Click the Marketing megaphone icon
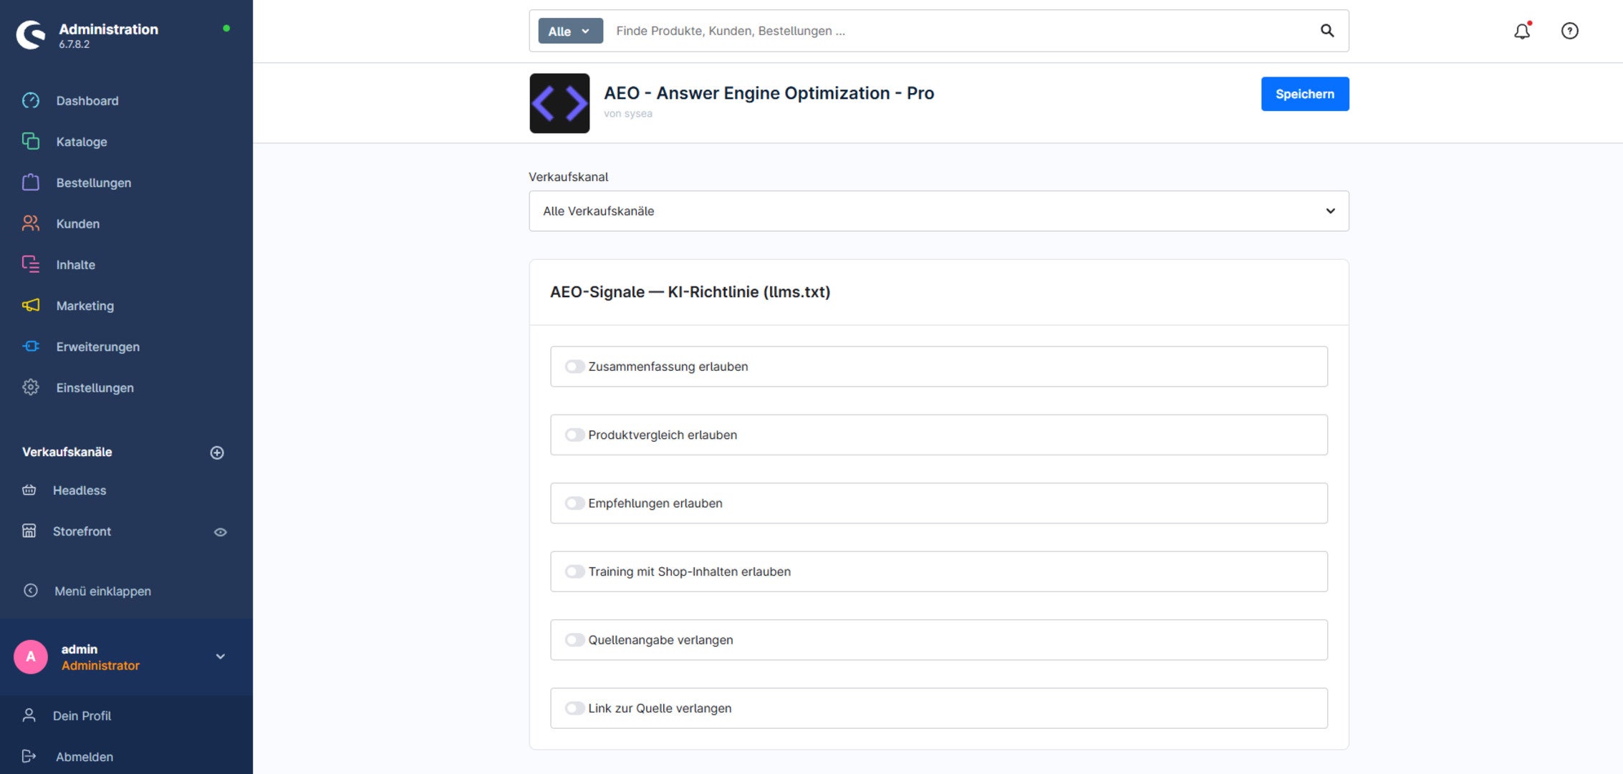1623x774 pixels. pyautogui.click(x=31, y=306)
